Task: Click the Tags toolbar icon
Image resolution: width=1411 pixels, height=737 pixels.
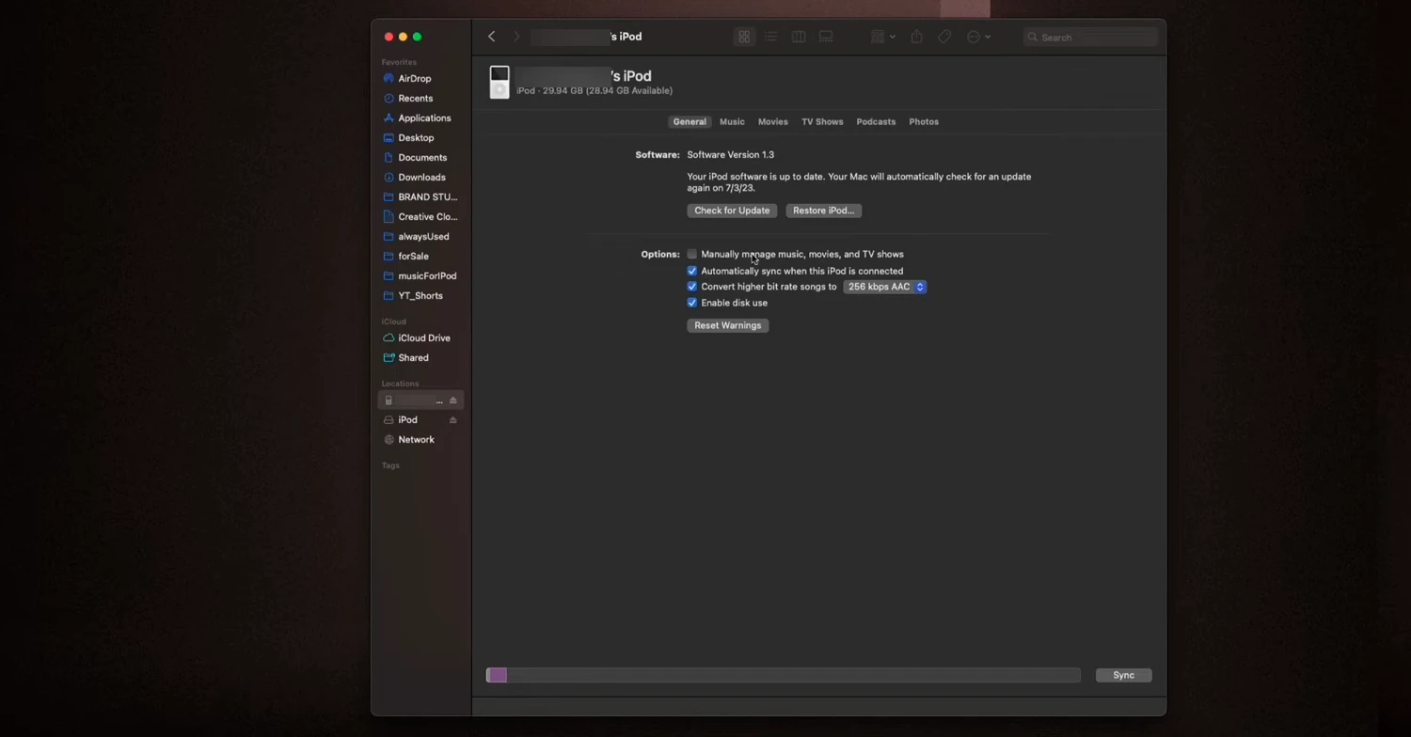Action: tap(944, 37)
